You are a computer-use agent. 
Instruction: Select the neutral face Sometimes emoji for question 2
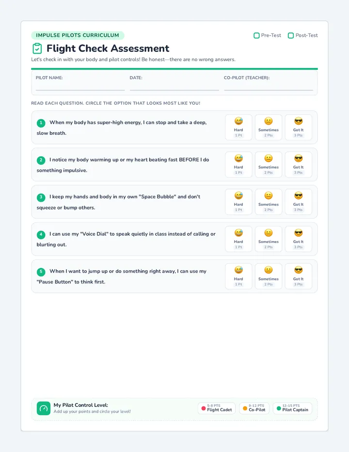click(269, 158)
